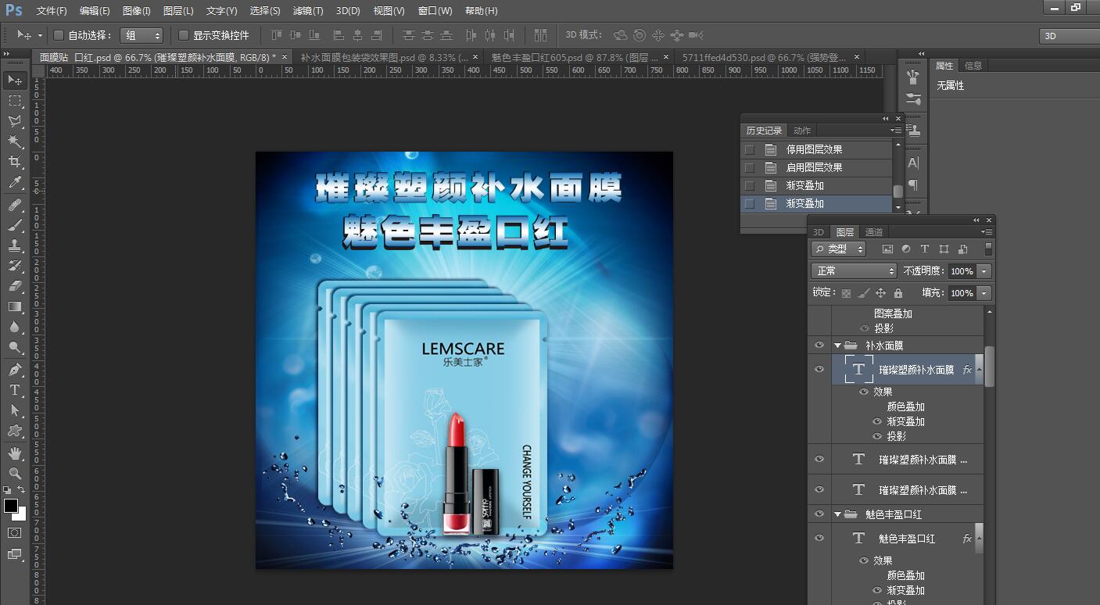Open the 3D workspace switcher dropdown
Viewport: 1100px width, 605px height.
point(1069,36)
